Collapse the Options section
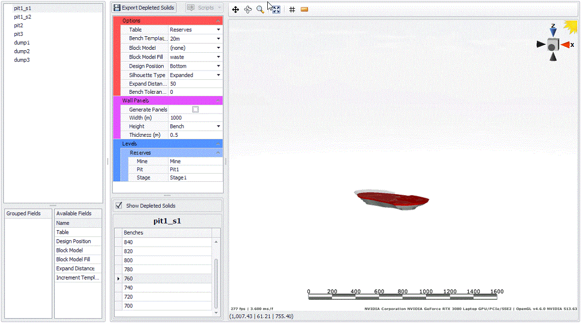 click(x=218, y=21)
